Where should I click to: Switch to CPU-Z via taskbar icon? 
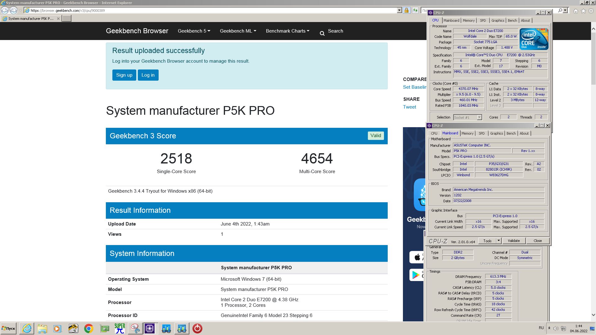pyautogui.click(x=150, y=328)
